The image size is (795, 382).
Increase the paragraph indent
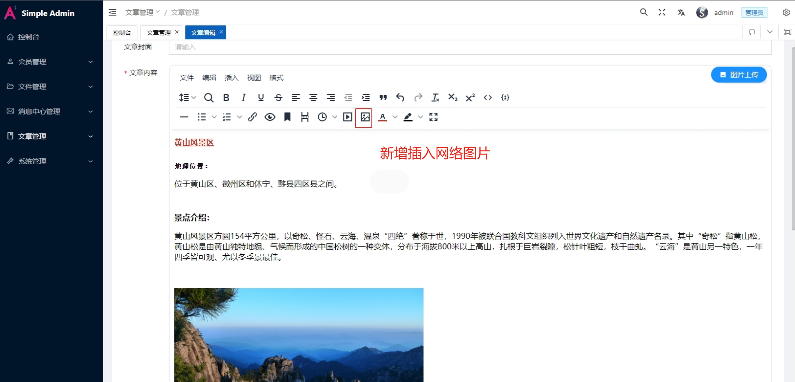click(366, 98)
